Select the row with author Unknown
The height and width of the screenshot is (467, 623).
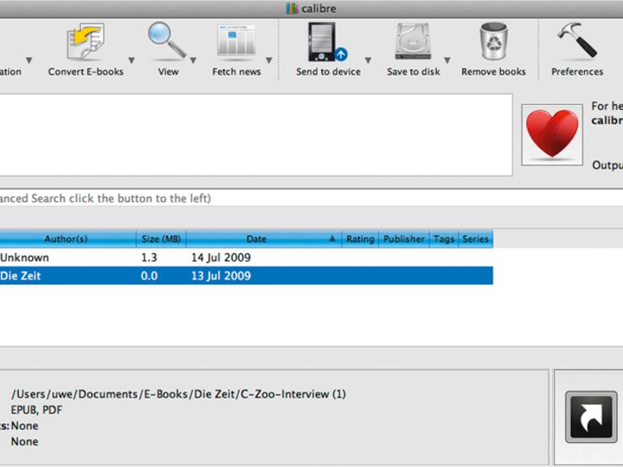246,258
